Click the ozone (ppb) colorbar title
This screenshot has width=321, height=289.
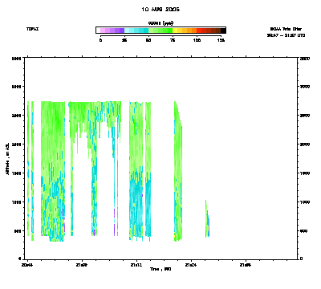(160, 23)
